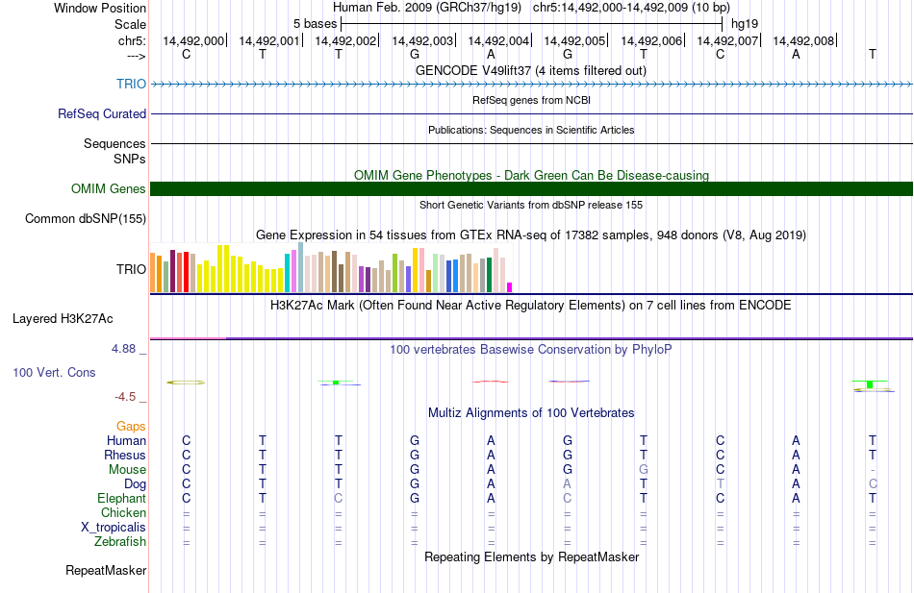Click the 'chr5:' ruler label
The image size is (914, 593).
(x=132, y=40)
